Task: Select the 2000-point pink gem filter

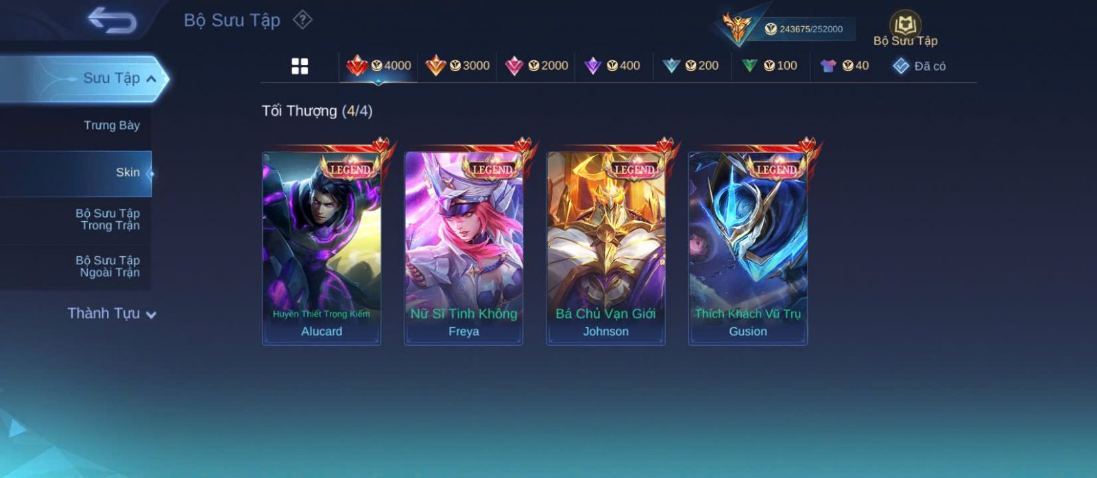Action: pos(536,66)
